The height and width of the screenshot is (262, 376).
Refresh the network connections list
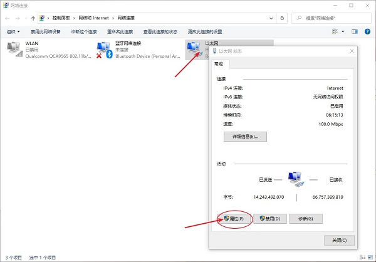tap(282, 18)
